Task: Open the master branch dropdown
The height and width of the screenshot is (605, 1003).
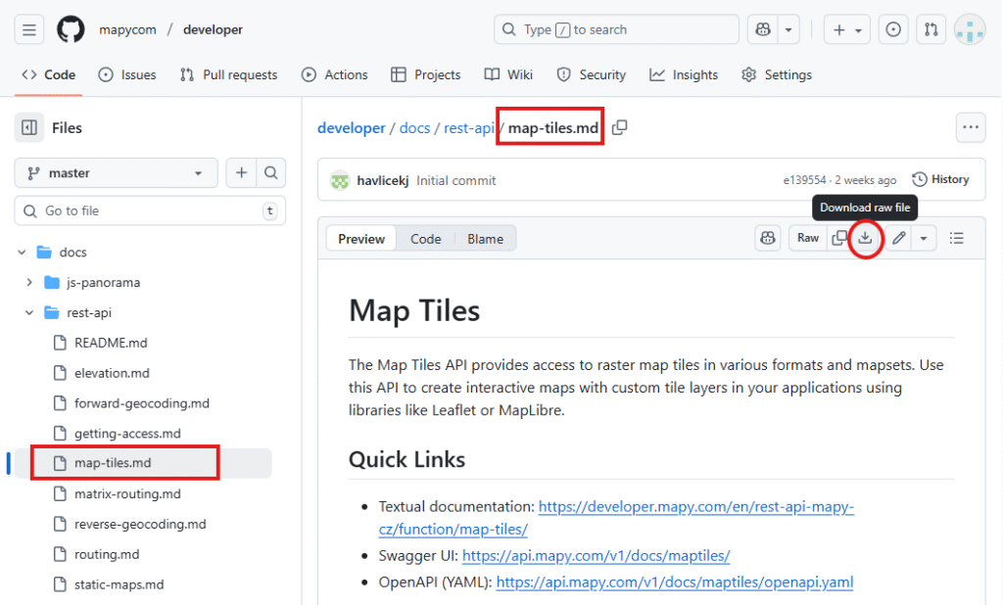Action: 115,173
